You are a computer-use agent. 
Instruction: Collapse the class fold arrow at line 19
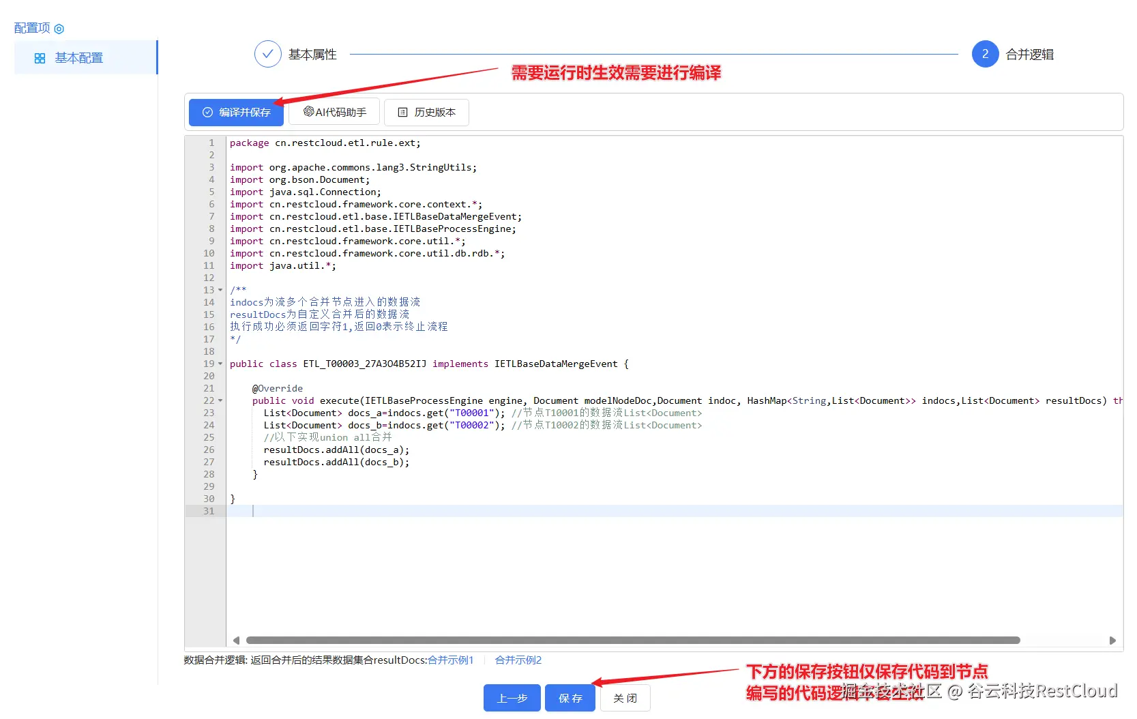click(220, 364)
